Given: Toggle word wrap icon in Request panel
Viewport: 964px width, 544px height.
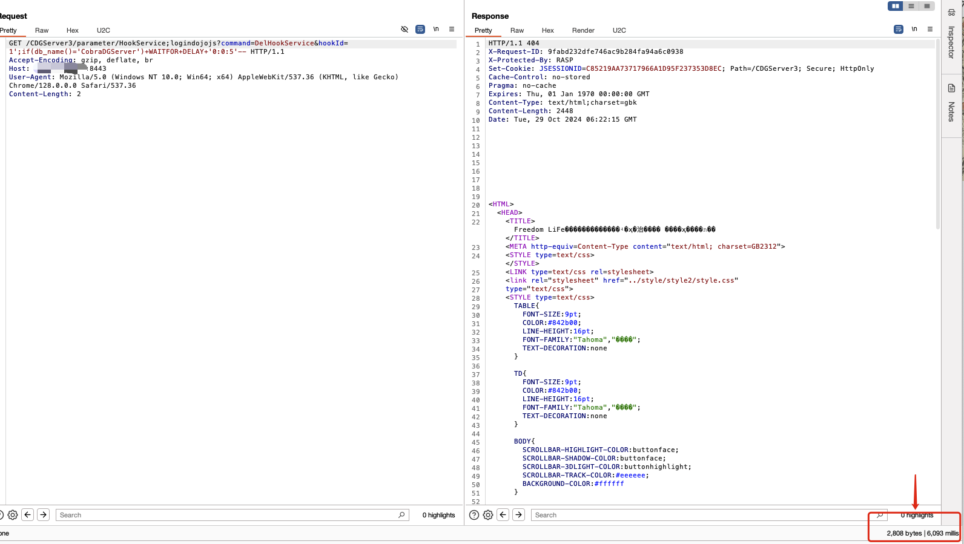Looking at the screenshot, I should [x=420, y=29].
